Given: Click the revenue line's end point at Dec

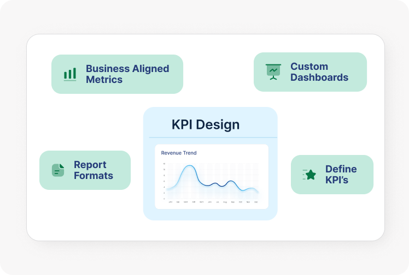Looking at the screenshot, I should click(258, 192).
